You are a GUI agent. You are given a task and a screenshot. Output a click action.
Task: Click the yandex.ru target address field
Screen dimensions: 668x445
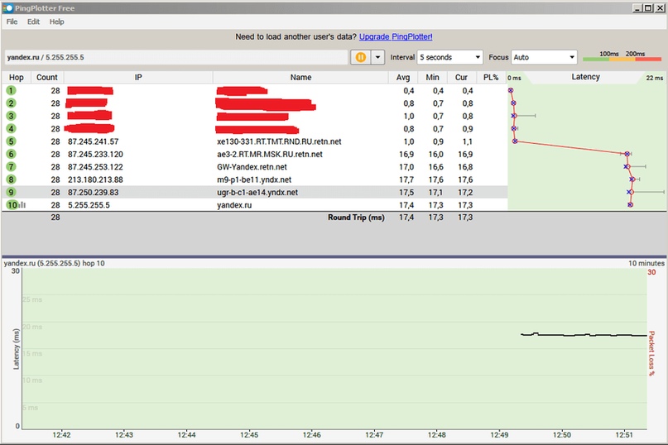[174, 57]
